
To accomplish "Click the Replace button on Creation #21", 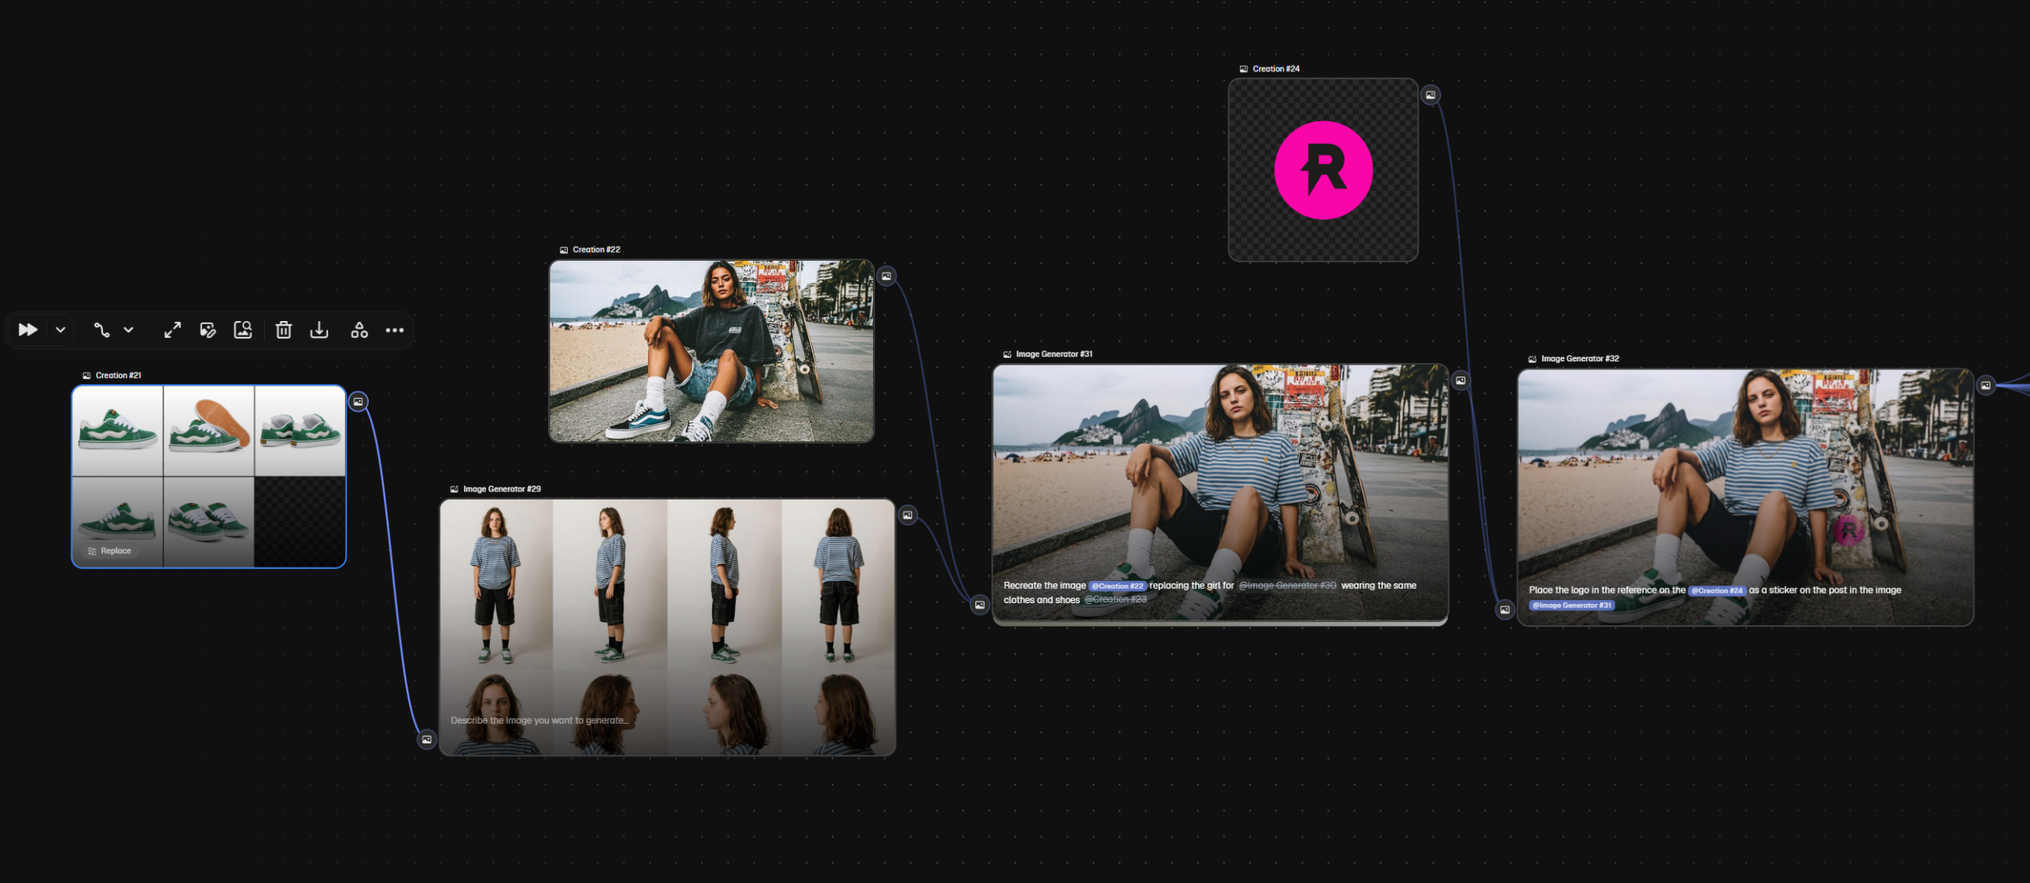I will (x=110, y=551).
